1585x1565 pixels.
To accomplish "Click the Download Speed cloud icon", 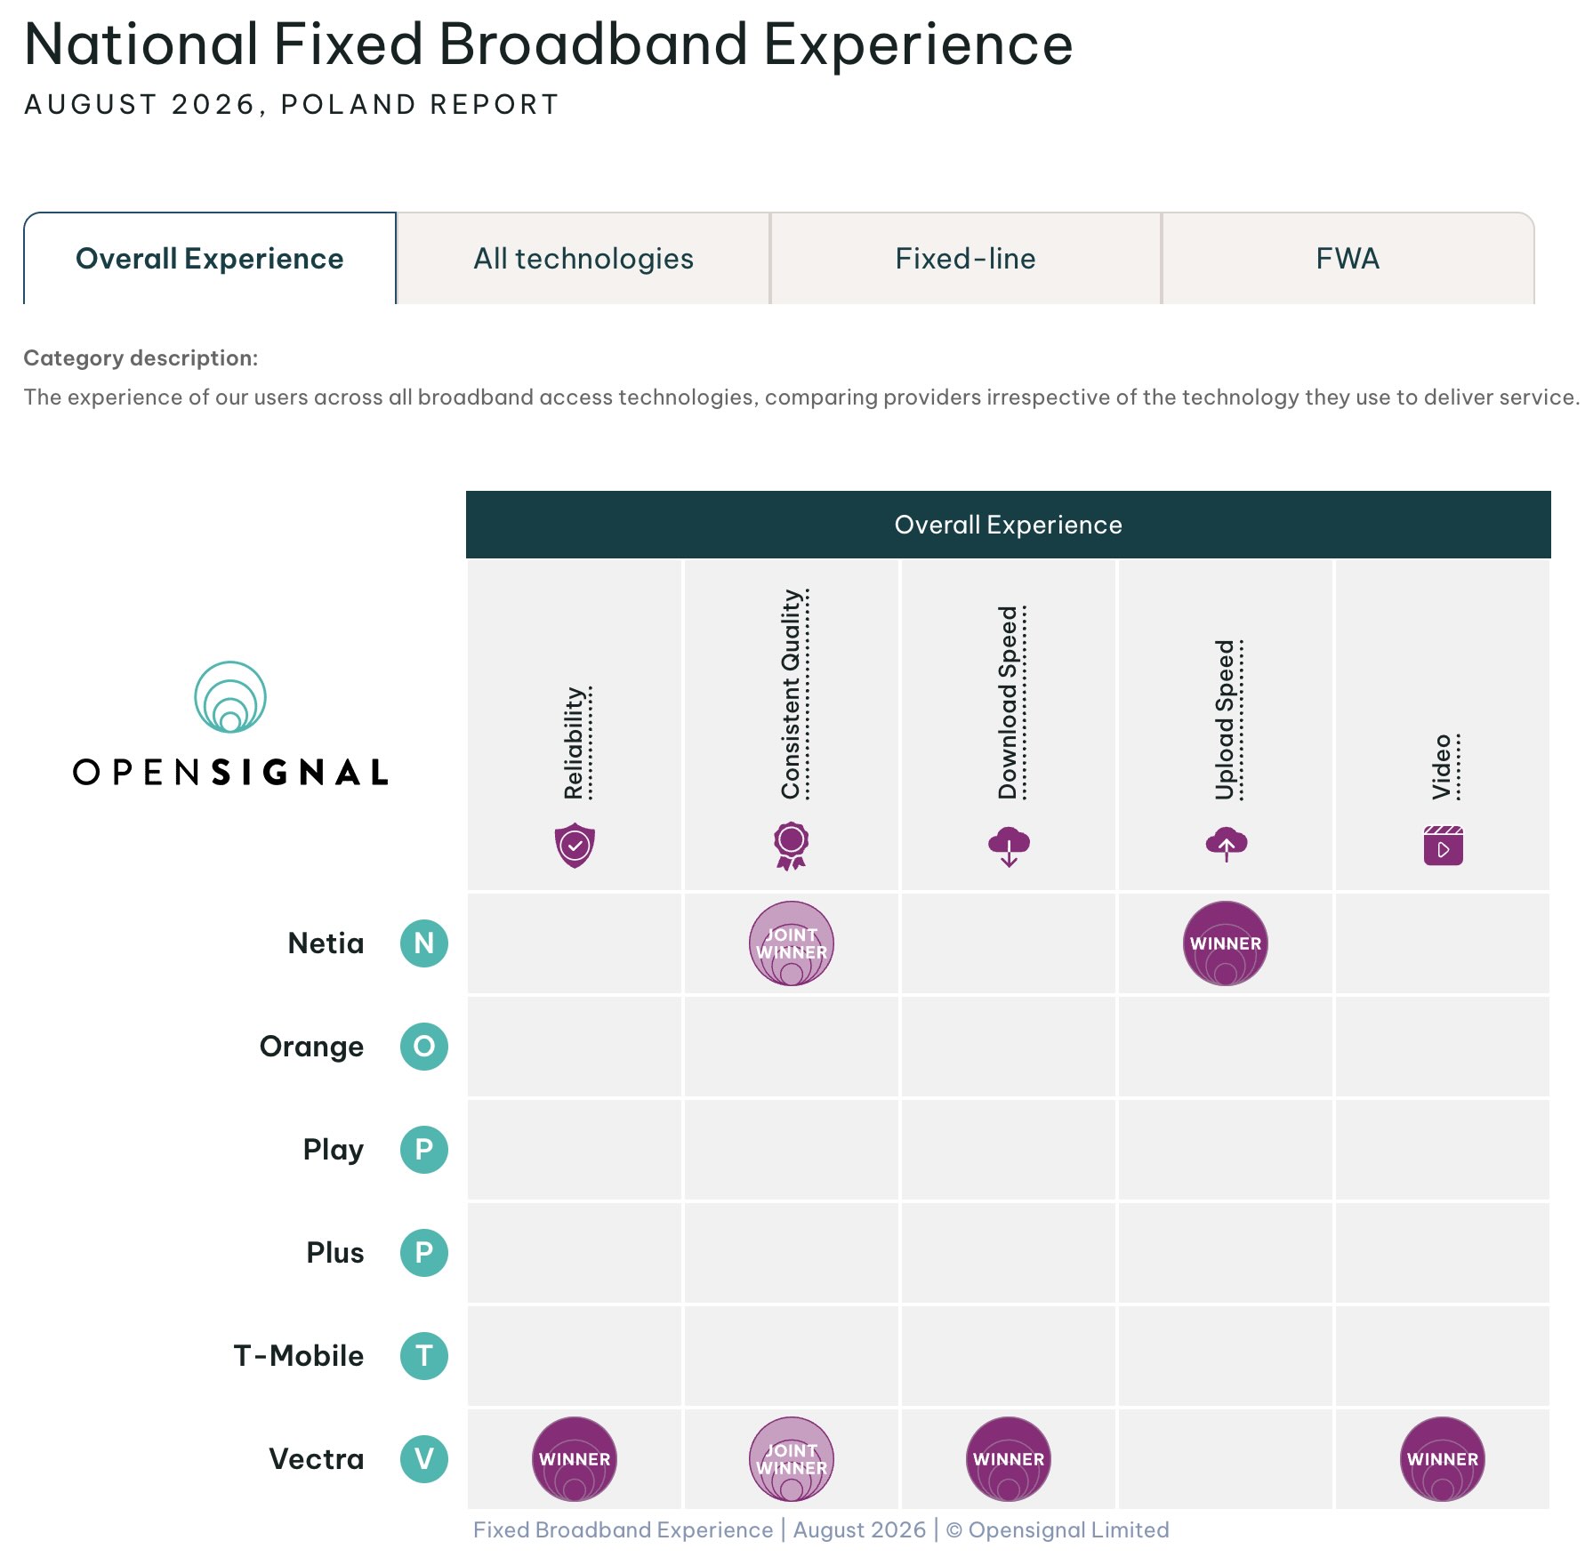I will 1009,846.
